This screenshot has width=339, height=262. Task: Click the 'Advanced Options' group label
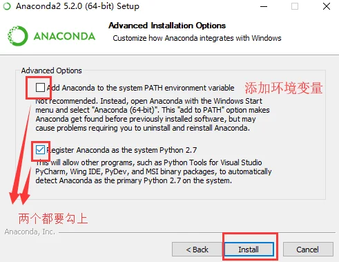(x=52, y=71)
